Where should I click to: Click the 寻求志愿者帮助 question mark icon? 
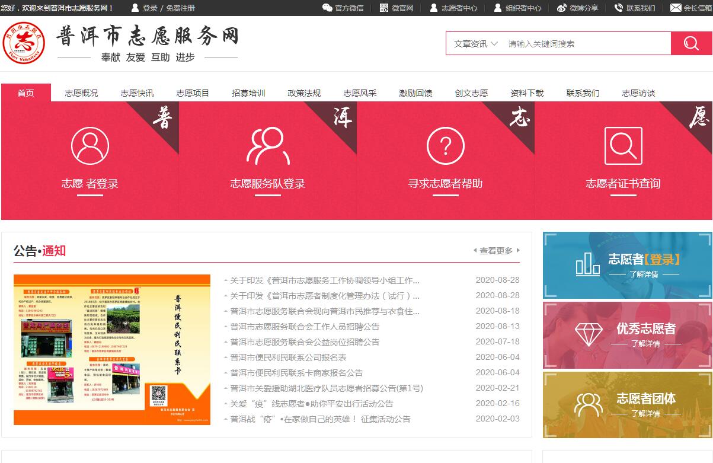[x=446, y=146]
